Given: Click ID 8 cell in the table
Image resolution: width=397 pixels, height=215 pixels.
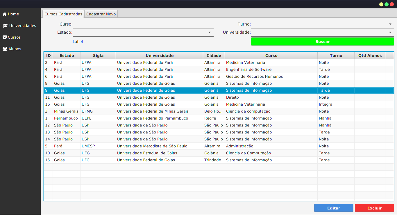Looking at the screenshot, I should (x=49, y=83).
